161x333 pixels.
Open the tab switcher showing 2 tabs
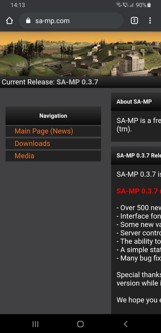point(134,20)
